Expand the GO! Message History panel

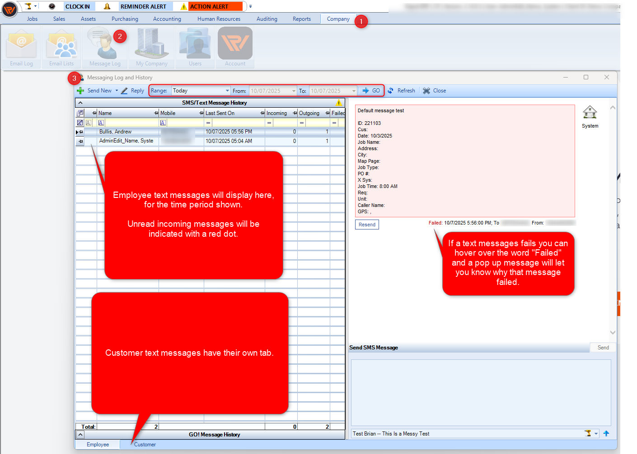pyautogui.click(x=80, y=435)
